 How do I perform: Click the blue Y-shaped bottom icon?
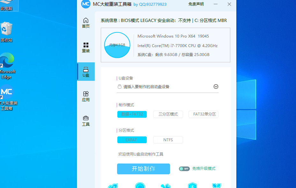tap(217, 185)
